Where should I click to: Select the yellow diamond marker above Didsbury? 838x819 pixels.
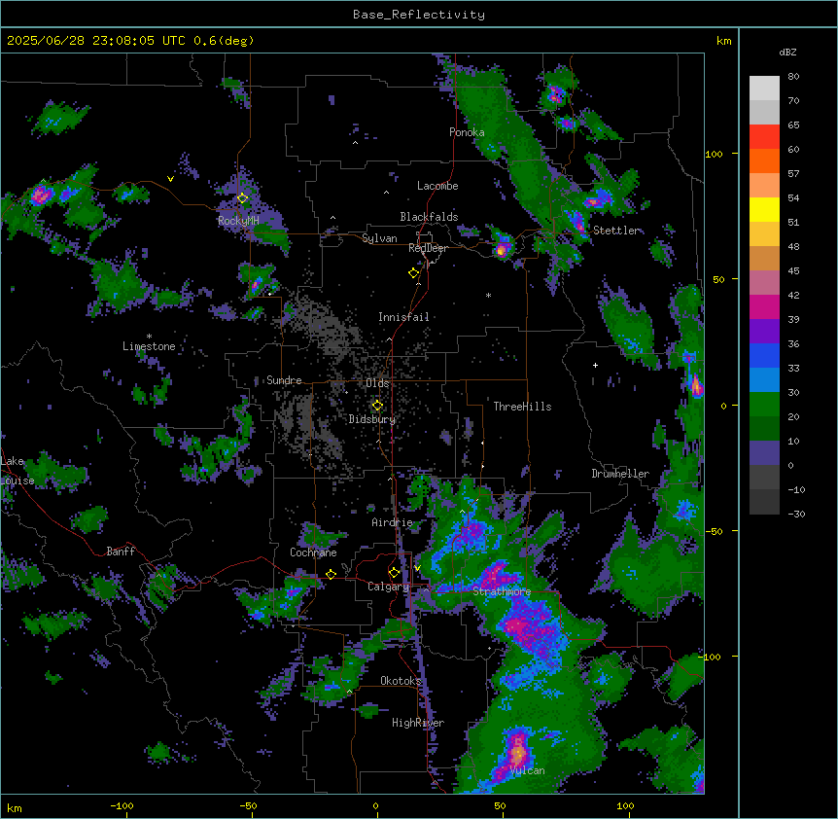377,405
